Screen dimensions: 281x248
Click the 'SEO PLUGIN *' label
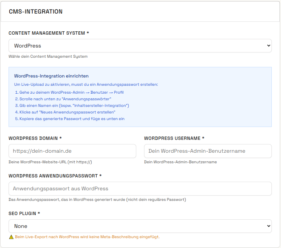click(x=24, y=214)
